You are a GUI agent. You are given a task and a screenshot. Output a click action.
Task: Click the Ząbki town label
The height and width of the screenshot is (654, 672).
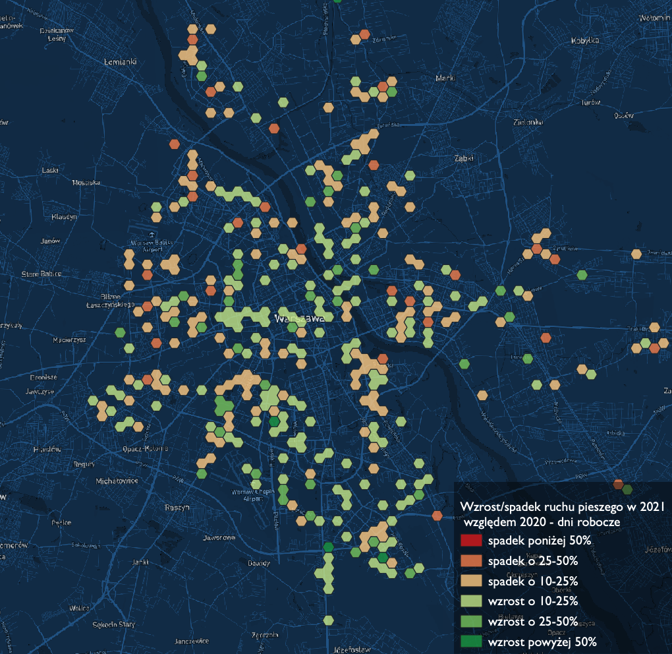(x=464, y=159)
